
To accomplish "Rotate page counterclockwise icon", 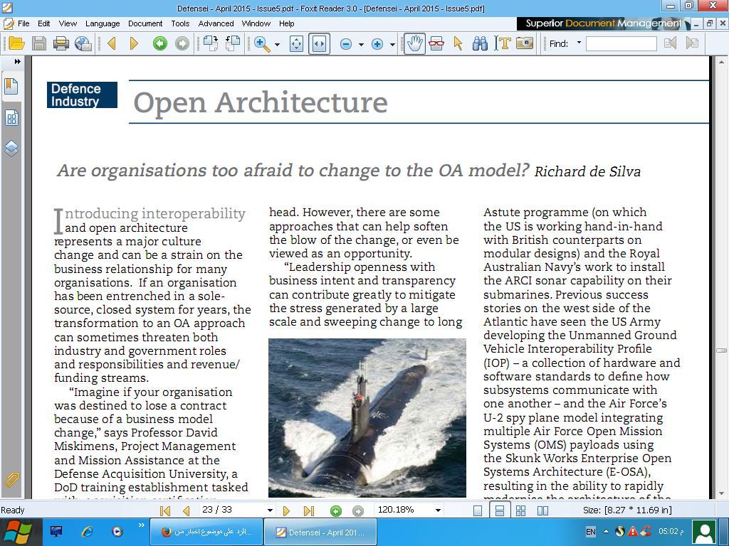I will click(233, 43).
